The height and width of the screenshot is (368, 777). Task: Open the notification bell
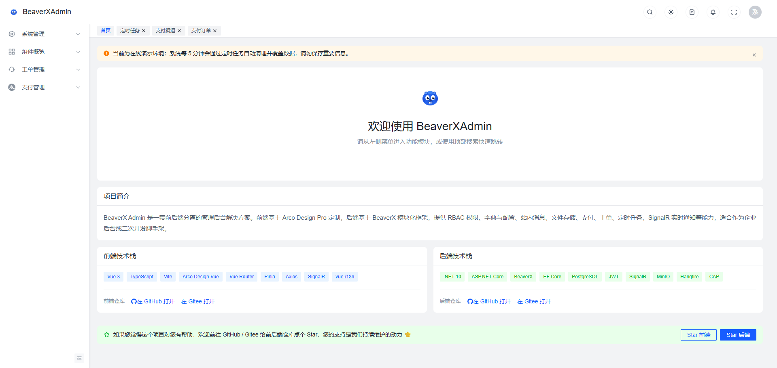coord(713,12)
